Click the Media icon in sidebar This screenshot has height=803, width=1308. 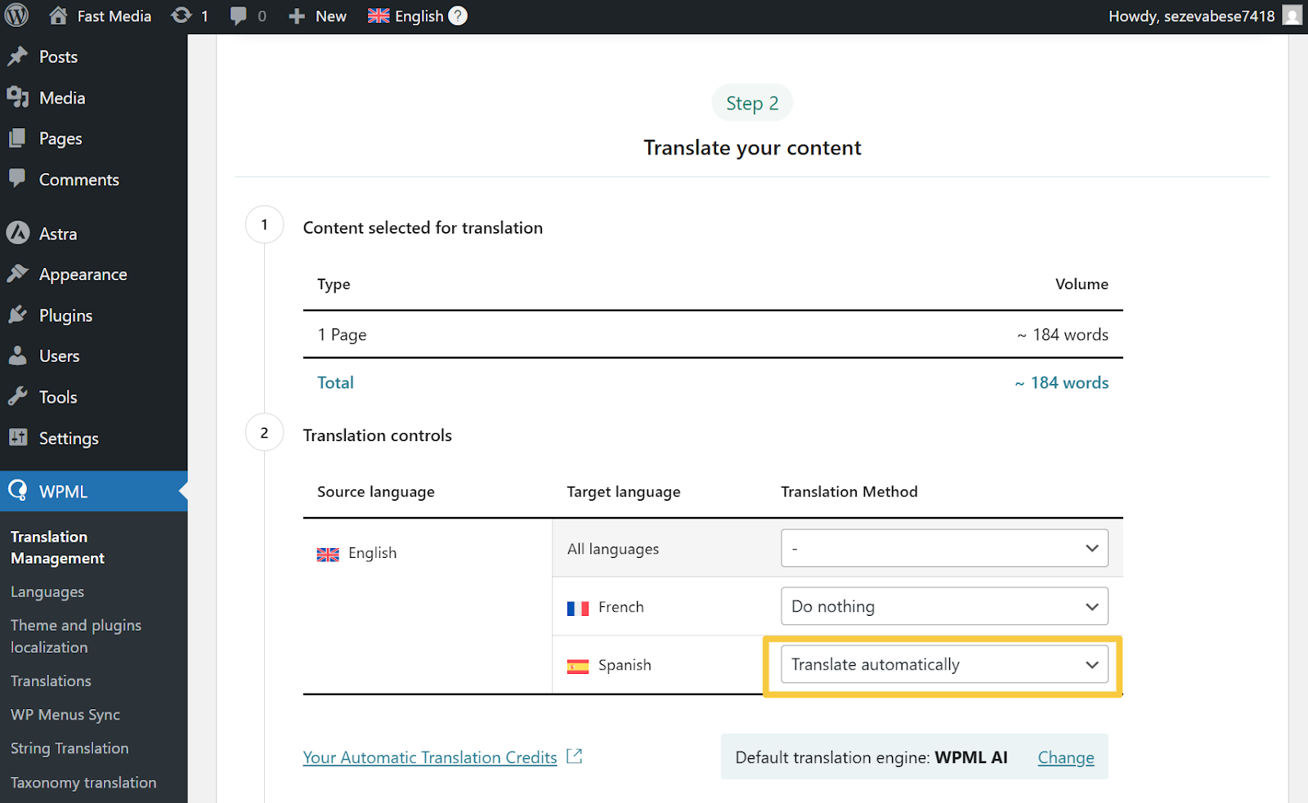[x=18, y=97]
